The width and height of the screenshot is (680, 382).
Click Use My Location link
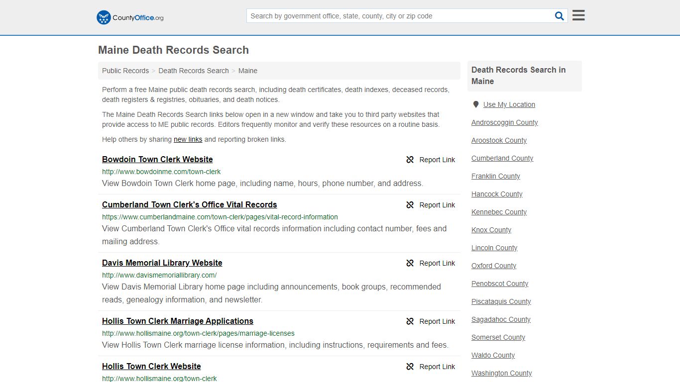point(509,104)
